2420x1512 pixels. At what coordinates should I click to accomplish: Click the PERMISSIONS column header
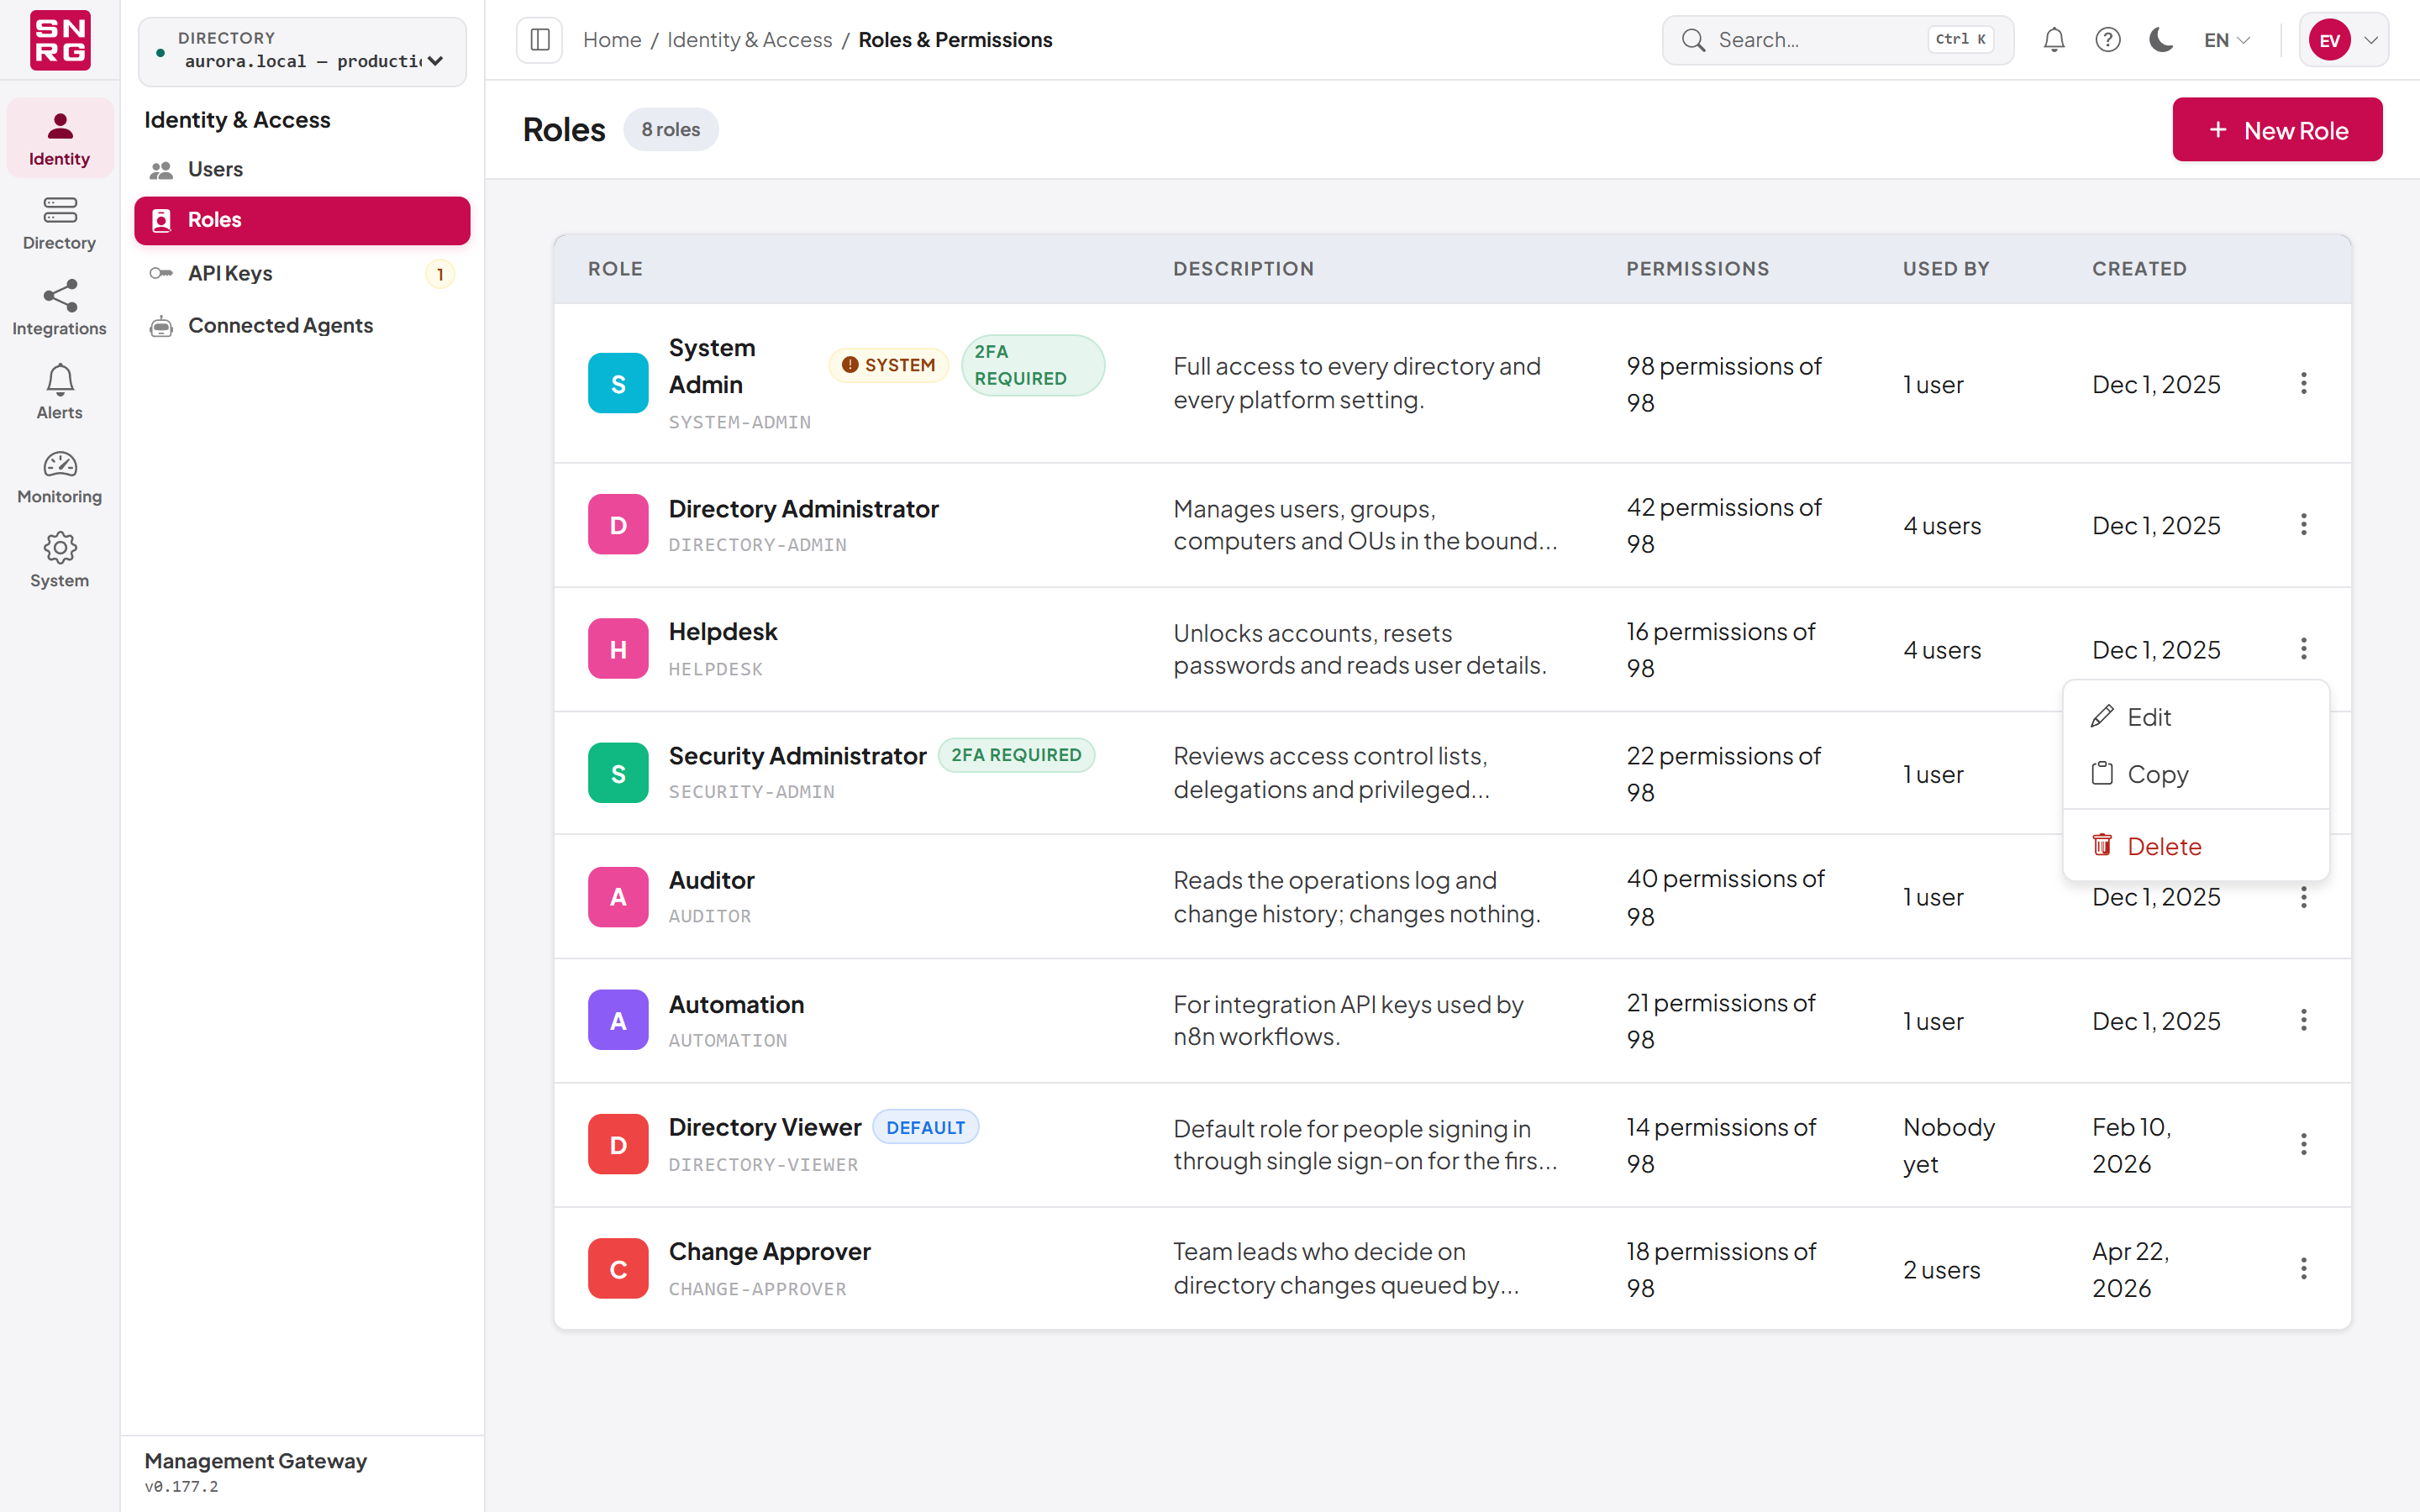tap(1697, 269)
